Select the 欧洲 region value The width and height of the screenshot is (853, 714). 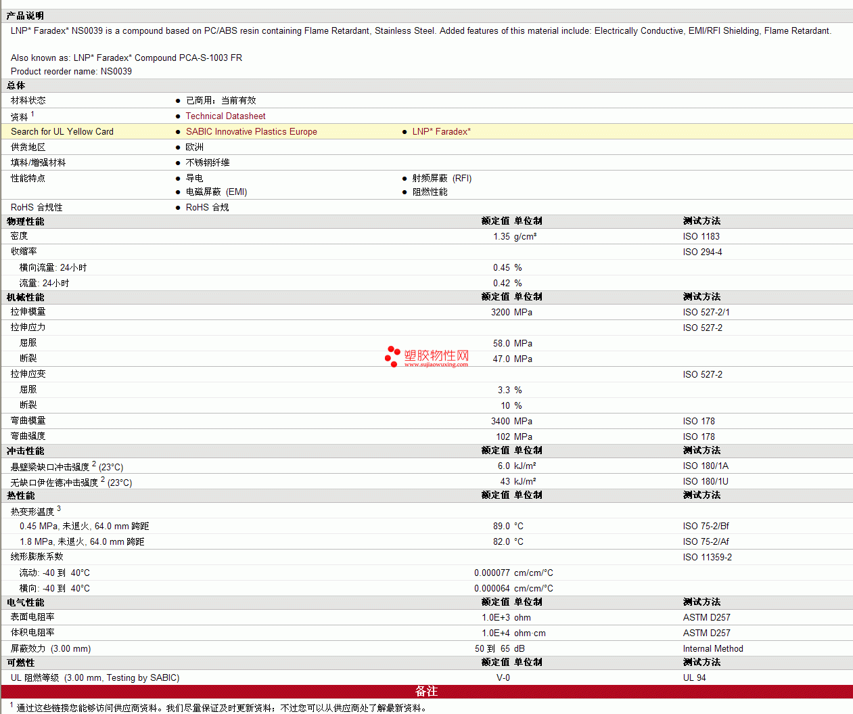pyautogui.click(x=195, y=148)
